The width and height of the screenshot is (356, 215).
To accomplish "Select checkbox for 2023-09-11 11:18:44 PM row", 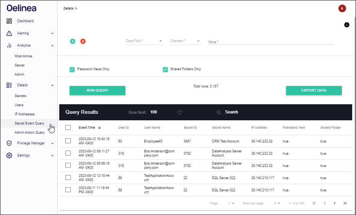I will 68,190.
